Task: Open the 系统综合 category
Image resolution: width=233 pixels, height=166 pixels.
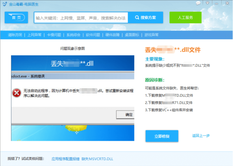Action: point(73,35)
